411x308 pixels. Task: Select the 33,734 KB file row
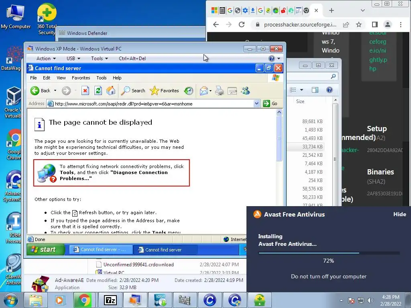click(x=306, y=147)
